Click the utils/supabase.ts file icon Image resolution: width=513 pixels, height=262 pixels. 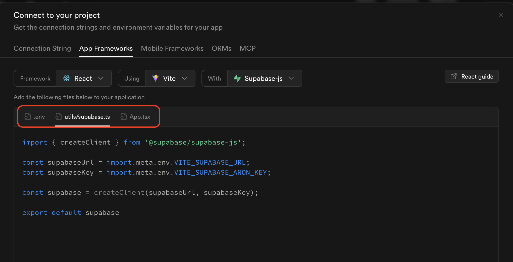[x=59, y=116]
